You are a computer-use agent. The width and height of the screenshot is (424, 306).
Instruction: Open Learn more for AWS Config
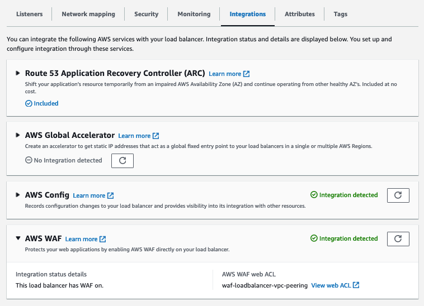[x=93, y=195]
